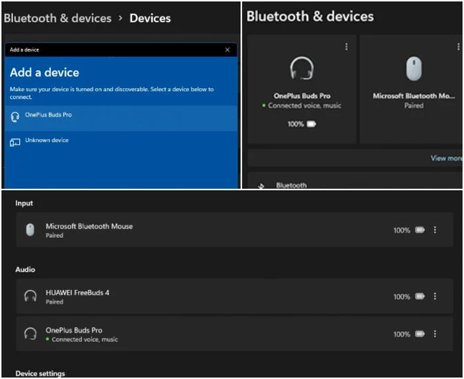Click the Device settings heading
This screenshot has height=379, width=464.
(x=40, y=374)
